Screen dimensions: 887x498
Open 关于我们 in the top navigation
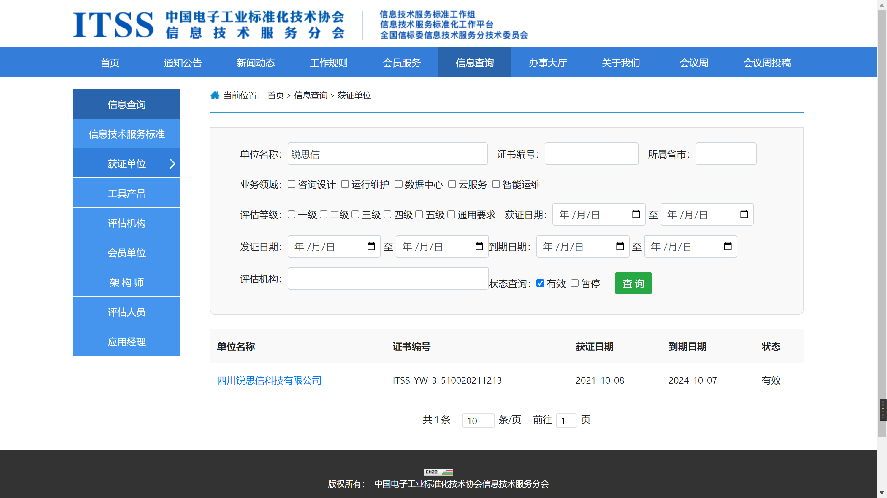click(620, 63)
